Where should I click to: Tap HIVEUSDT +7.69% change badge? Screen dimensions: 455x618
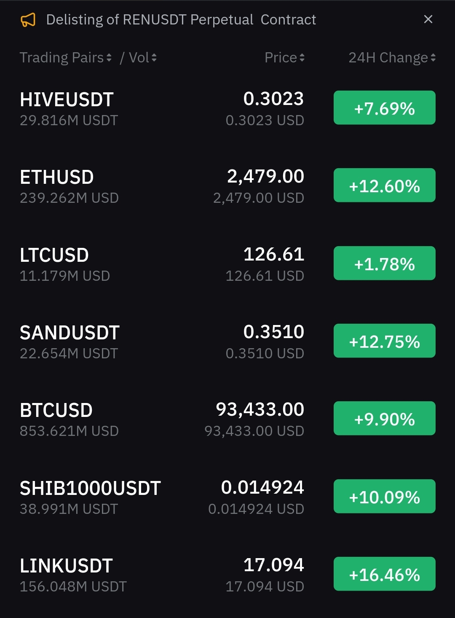[384, 108]
